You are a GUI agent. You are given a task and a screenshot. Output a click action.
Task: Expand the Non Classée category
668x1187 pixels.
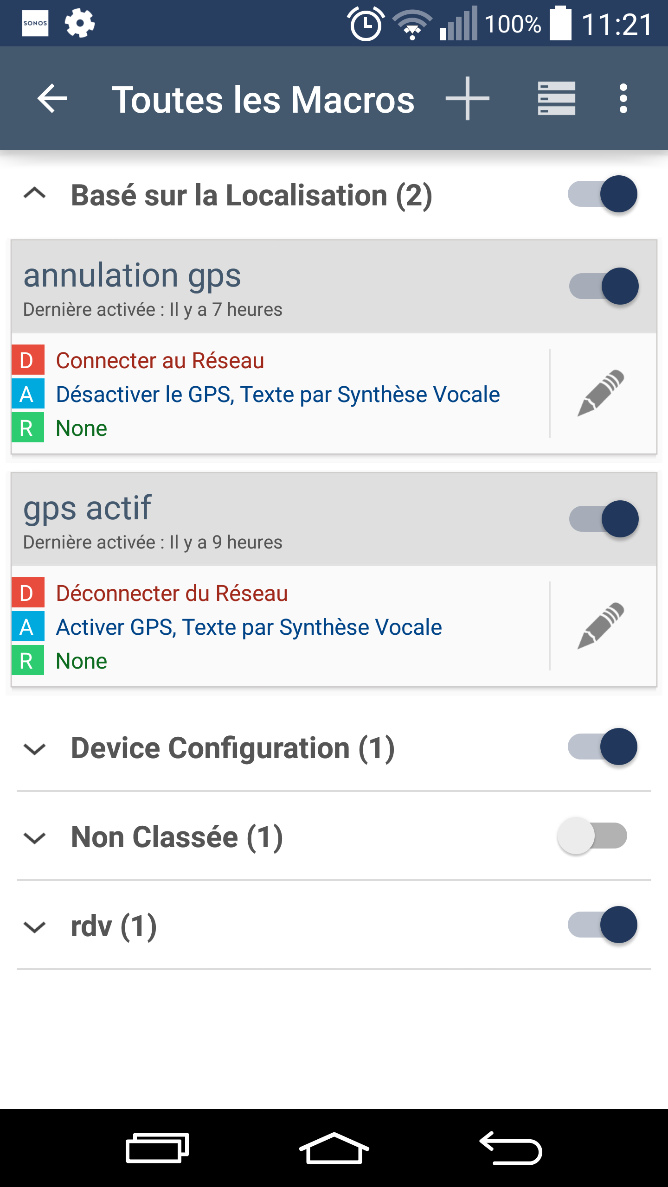(35, 838)
